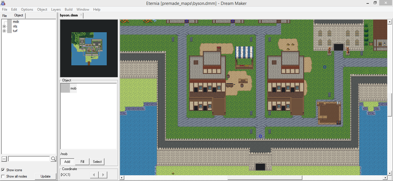Select the obj text in object tree
This screenshot has width=393, height=181.
point(15,26)
